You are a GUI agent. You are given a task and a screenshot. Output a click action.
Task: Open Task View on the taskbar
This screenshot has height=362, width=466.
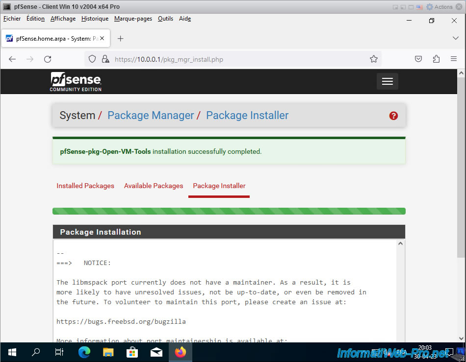tap(59, 352)
